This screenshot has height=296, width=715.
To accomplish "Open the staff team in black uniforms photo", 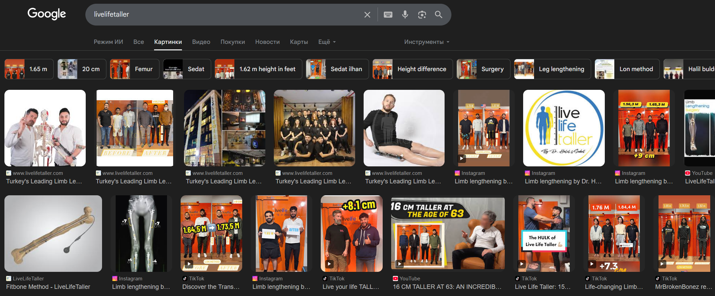I will pyautogui.click(x=314, y=128).
